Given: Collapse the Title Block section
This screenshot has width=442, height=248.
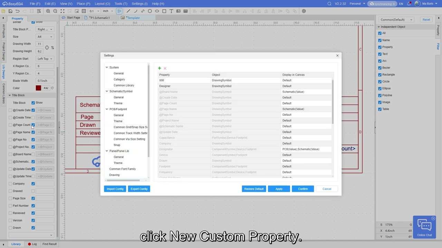Looking at the screenshot, I should 10,95.
